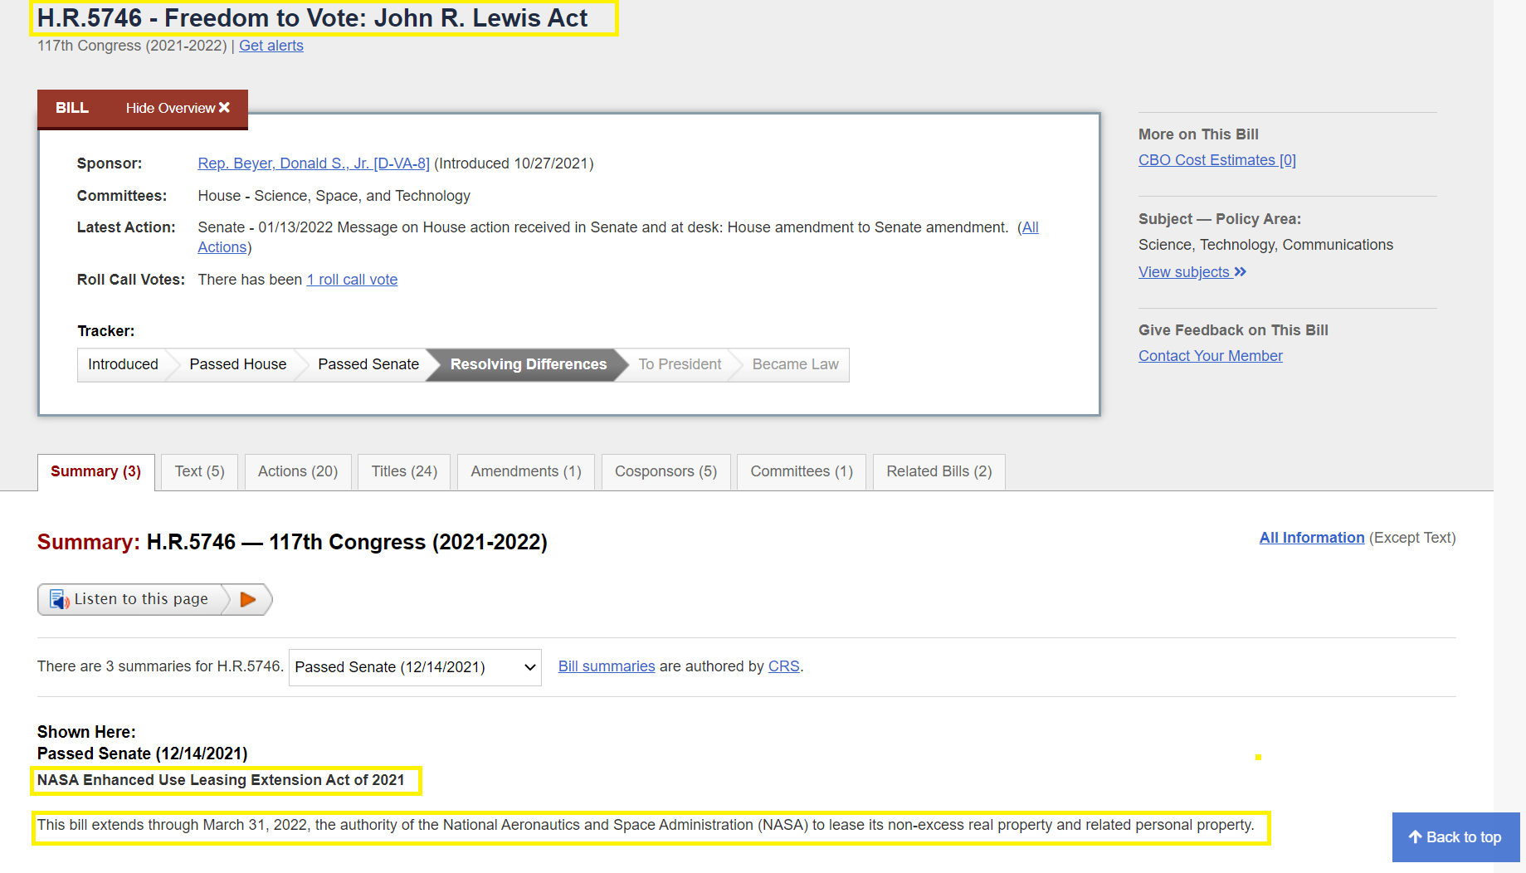Select the Related Bills (2) tab
Image resolution: width=1526 pixels, height=873 pixels.
click(939, 471)
